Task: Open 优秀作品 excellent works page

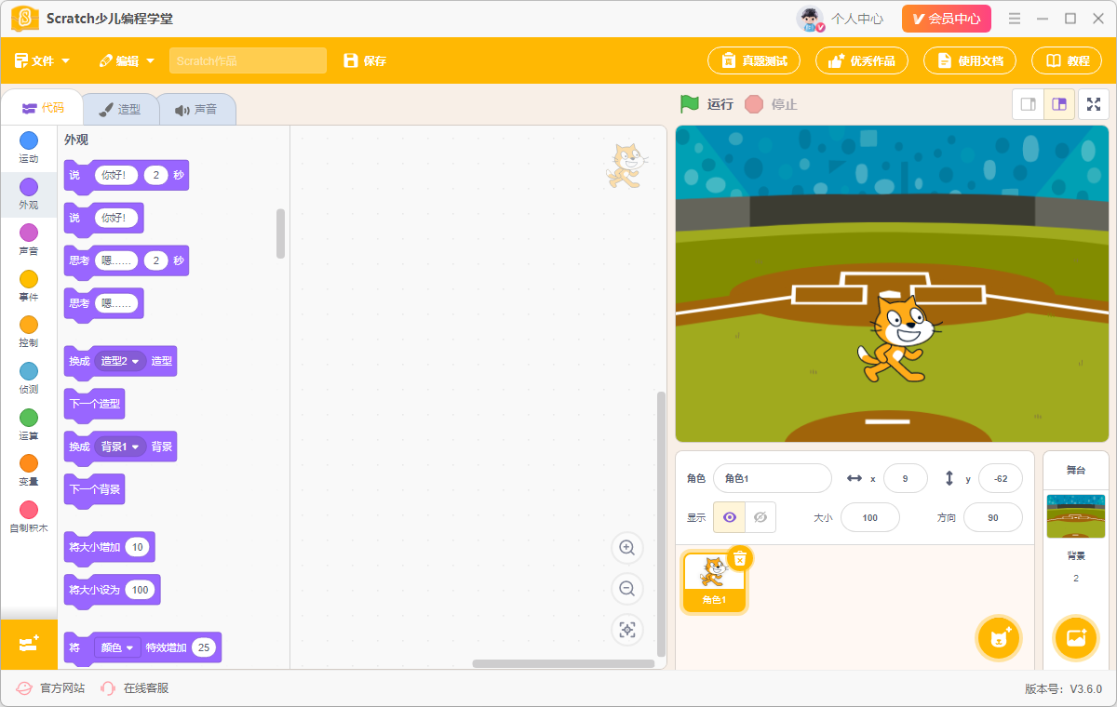Action: tap(863, 60)
